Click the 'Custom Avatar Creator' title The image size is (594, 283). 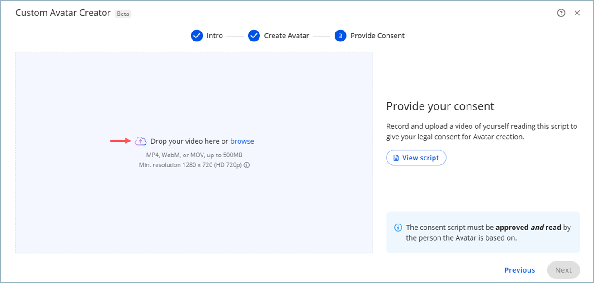tap(63, 13)
